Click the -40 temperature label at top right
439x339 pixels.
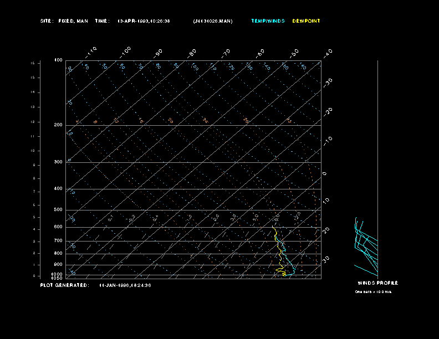(x=328, y=53)
